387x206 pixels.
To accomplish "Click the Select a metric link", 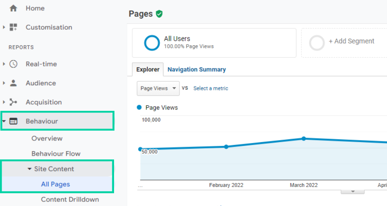I will tap(210, 88).
